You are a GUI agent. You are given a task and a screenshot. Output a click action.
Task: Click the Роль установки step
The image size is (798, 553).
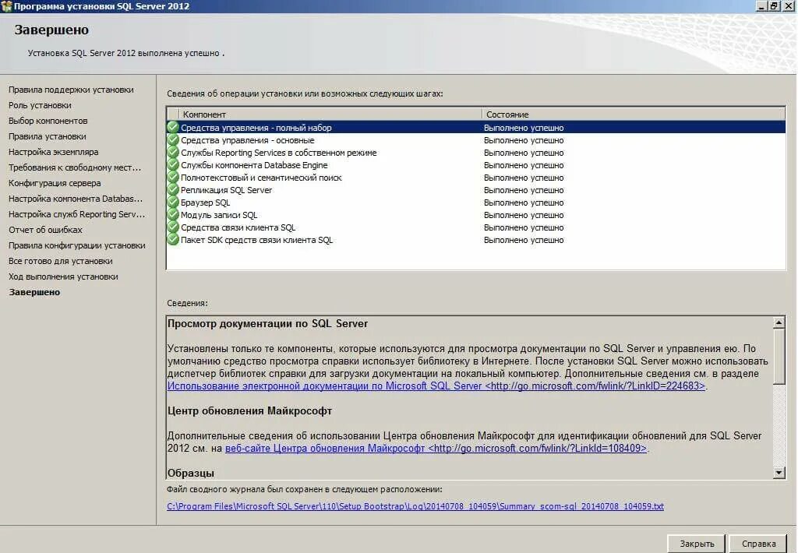[40, 105]
